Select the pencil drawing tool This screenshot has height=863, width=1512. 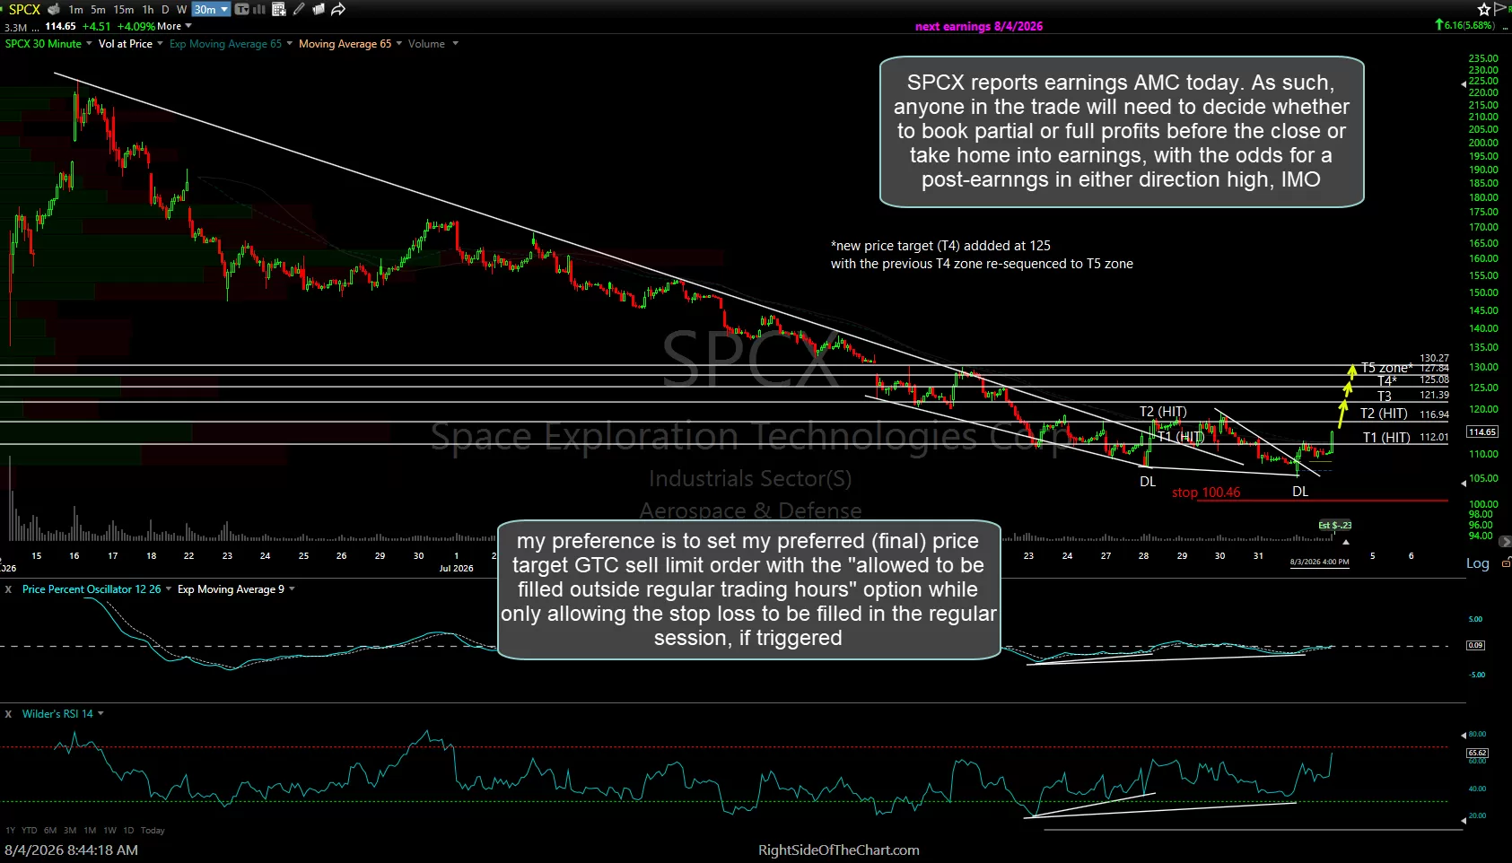(299, 9)
